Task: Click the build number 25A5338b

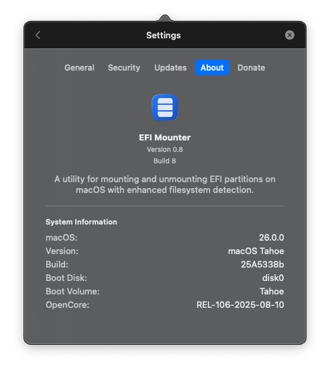Action: pyautogui.click(x=262, y=265)
